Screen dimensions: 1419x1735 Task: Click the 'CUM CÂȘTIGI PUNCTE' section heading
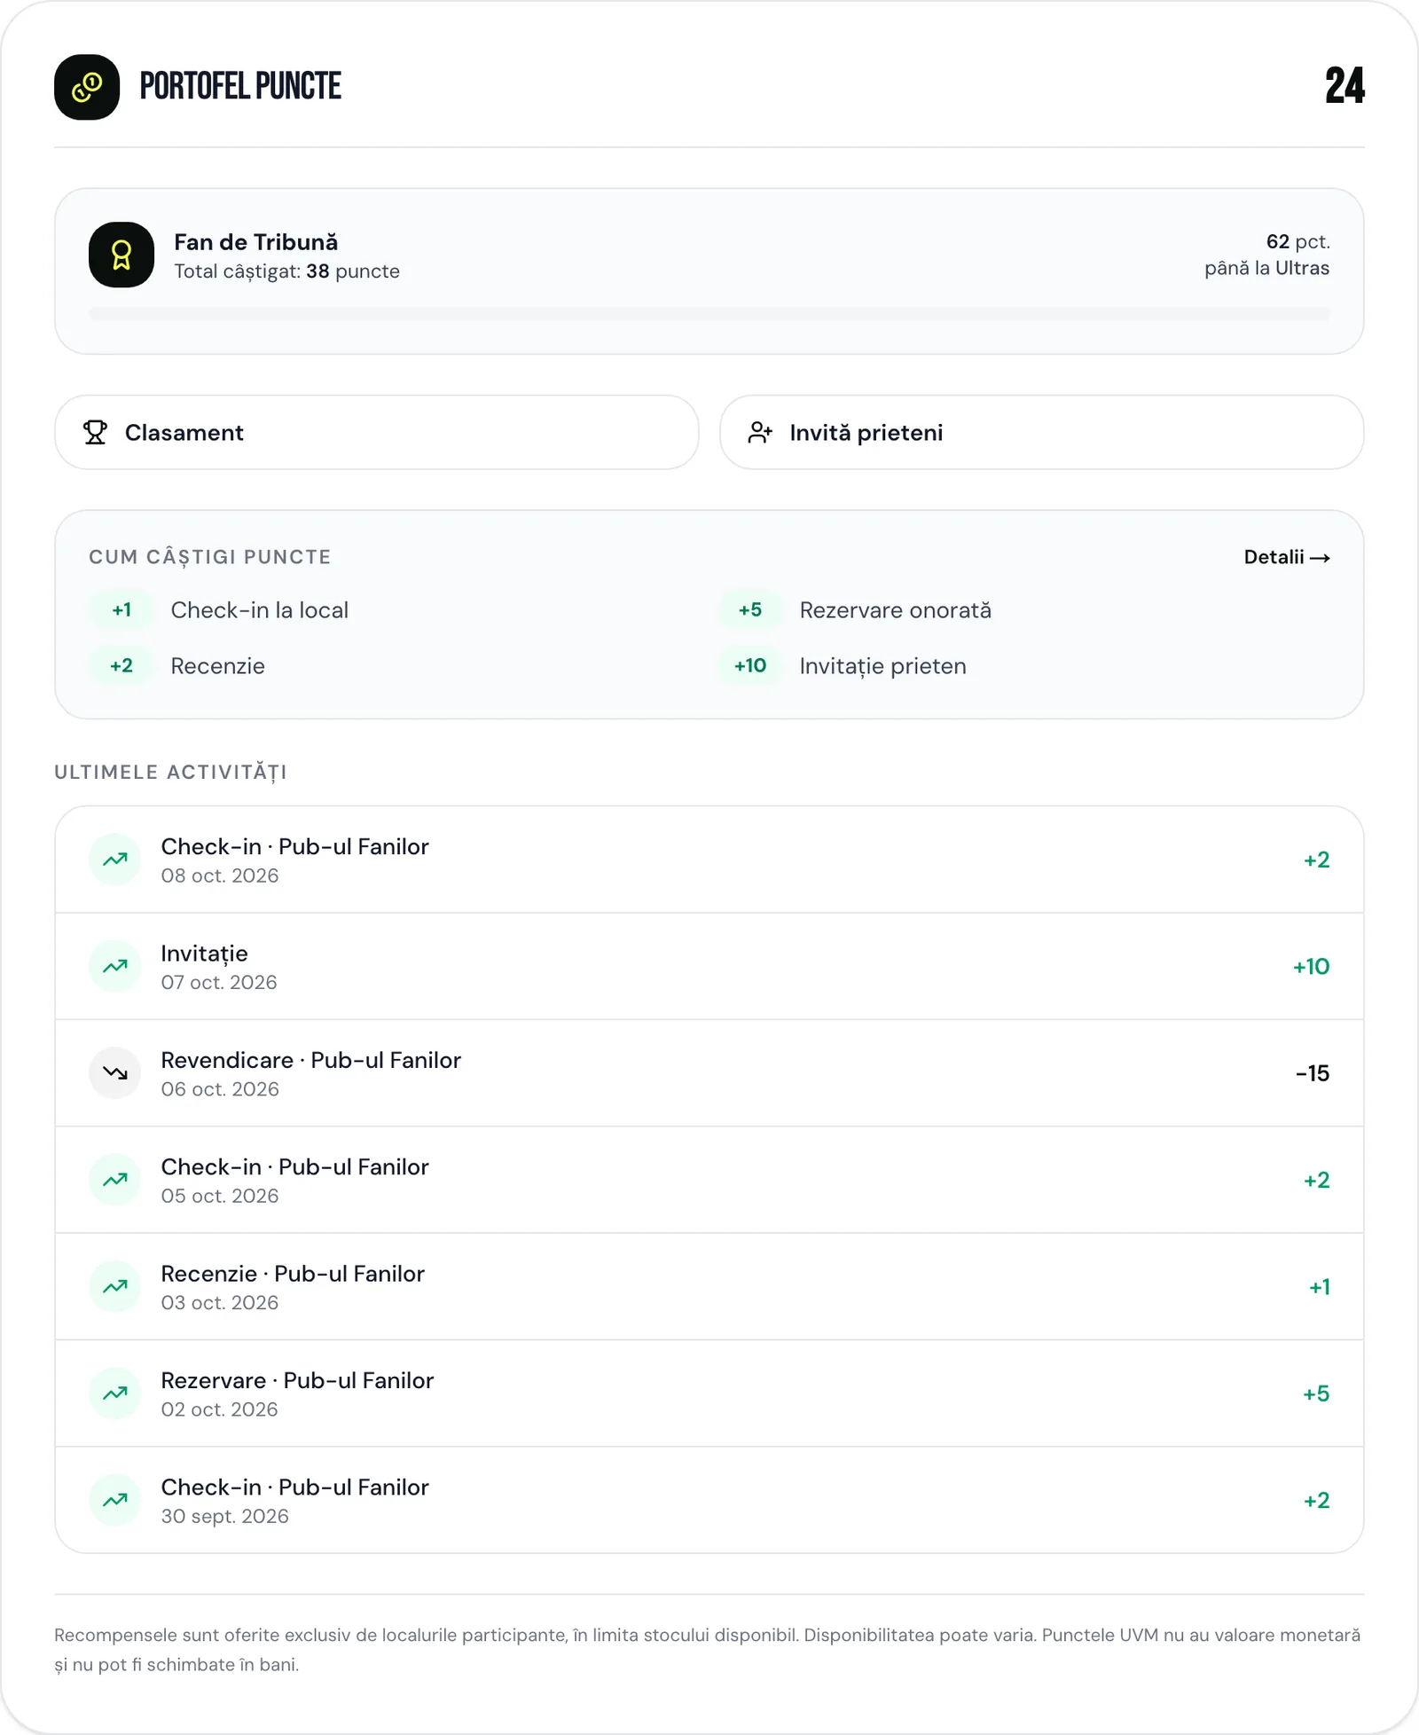tap(210, 557)
